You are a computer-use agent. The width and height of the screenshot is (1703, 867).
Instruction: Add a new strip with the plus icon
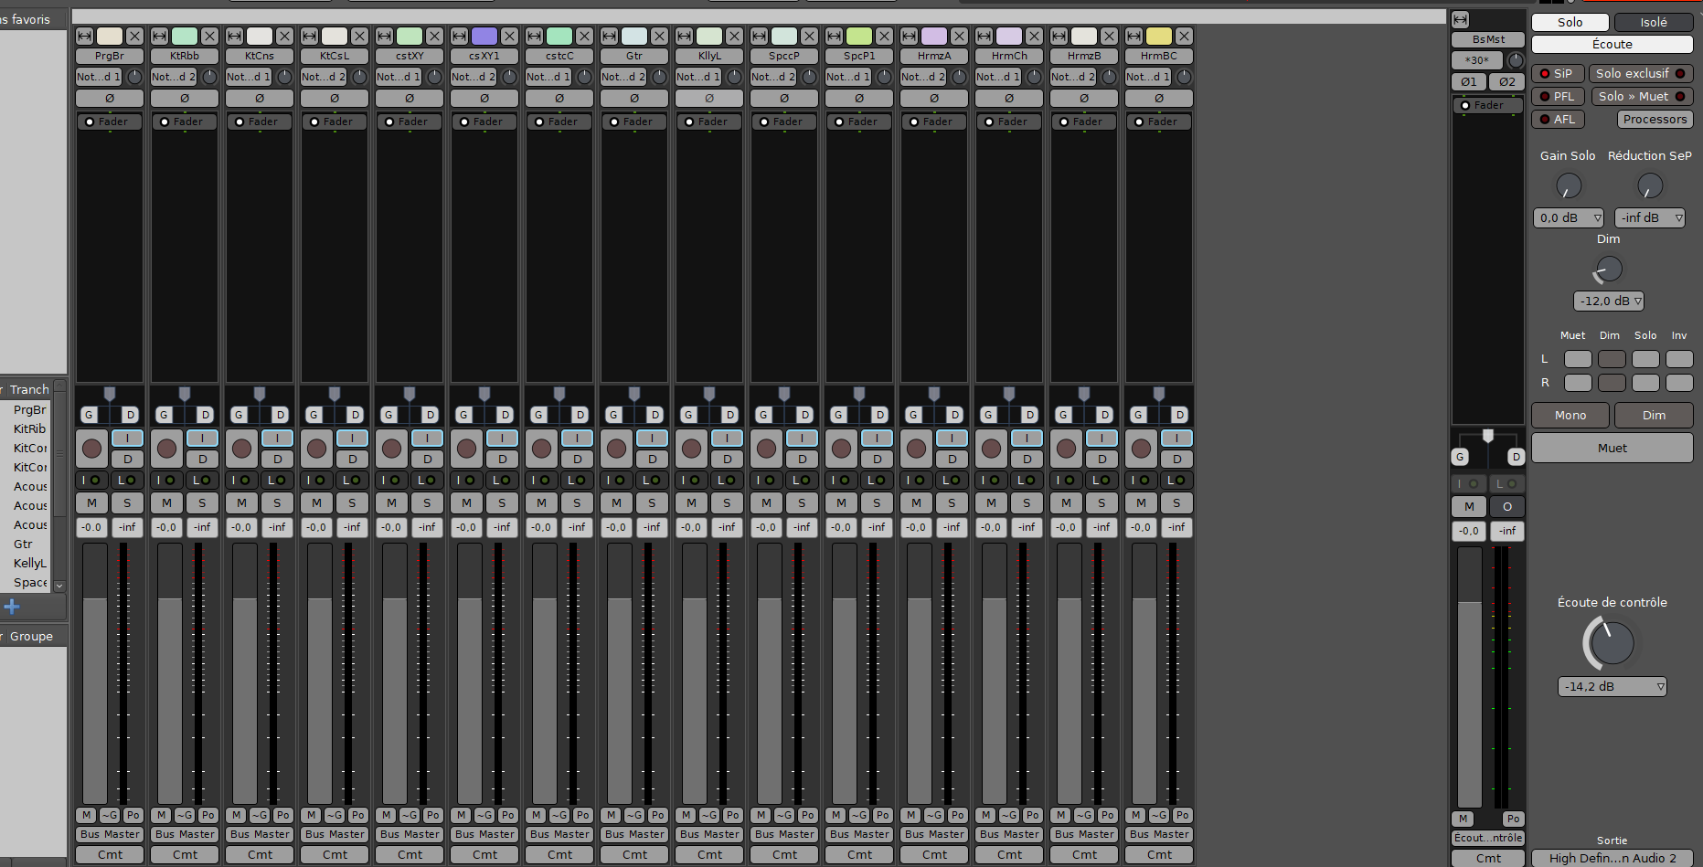pyautogui.click(x=12, y=607)
